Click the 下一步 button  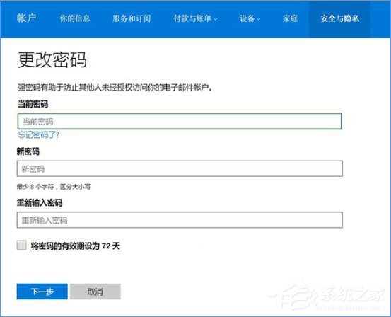click(x=42, y=292)
